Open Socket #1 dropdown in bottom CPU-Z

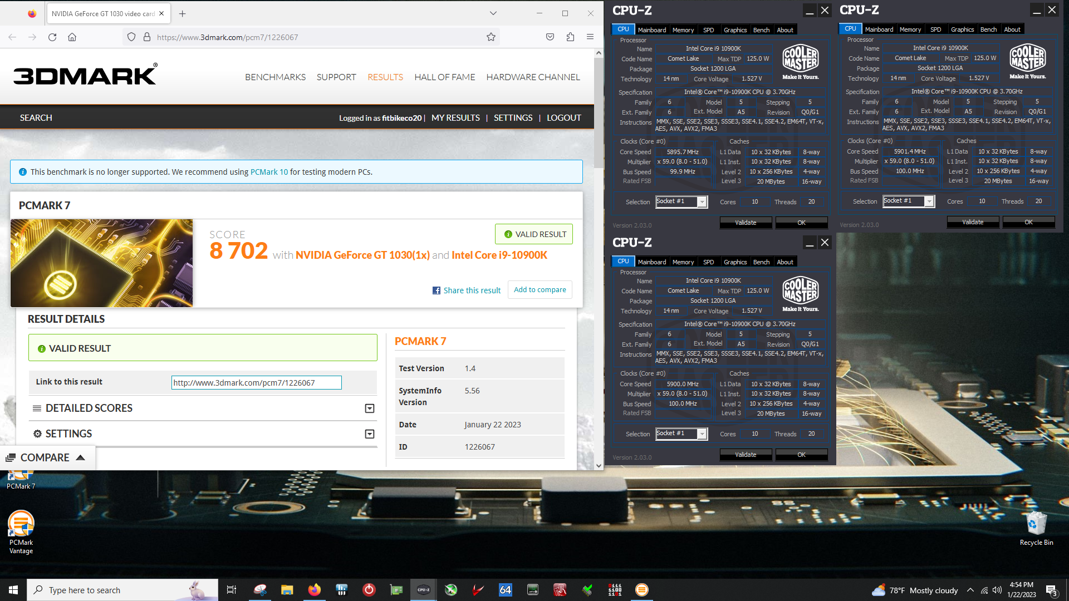(x=681, y=433)
